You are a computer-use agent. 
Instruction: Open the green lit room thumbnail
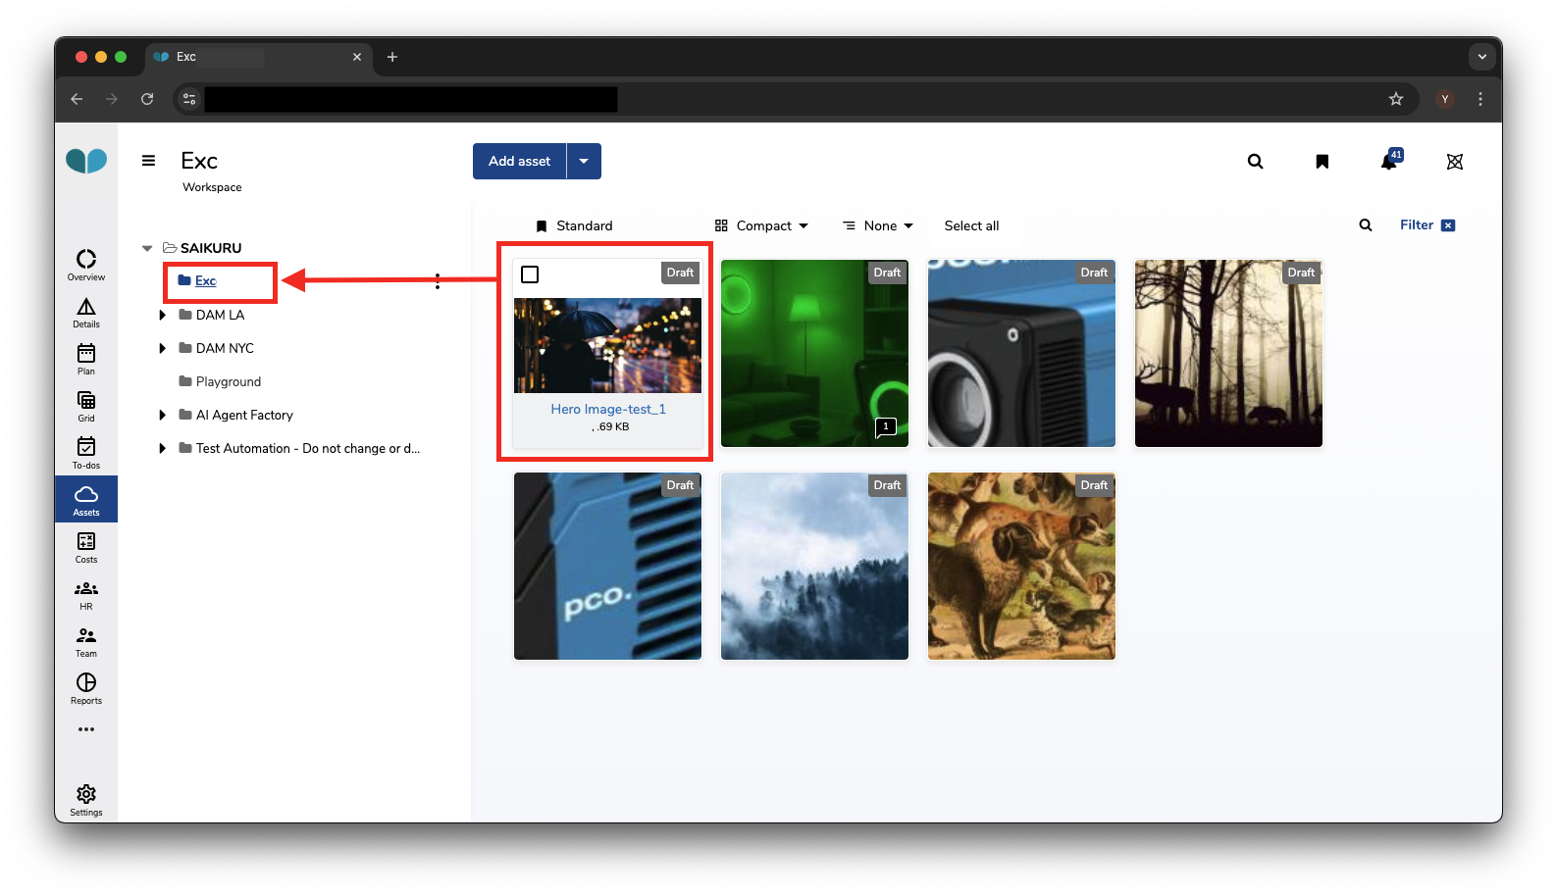point(815,353)
